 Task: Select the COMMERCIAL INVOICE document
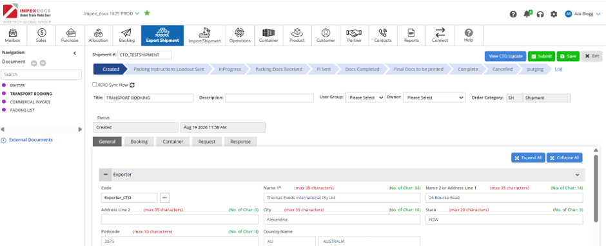pos(30,102)
